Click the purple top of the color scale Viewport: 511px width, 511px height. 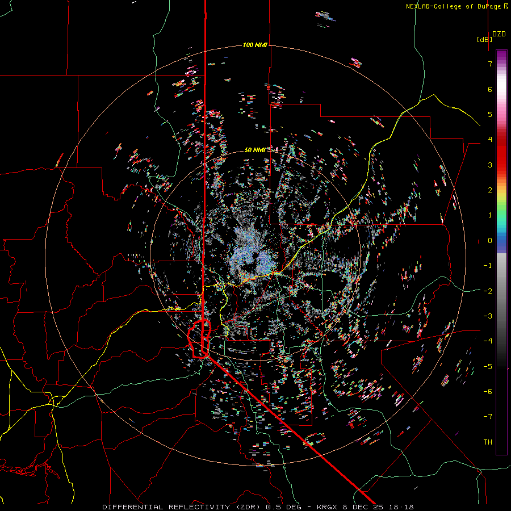click(501, 56)
